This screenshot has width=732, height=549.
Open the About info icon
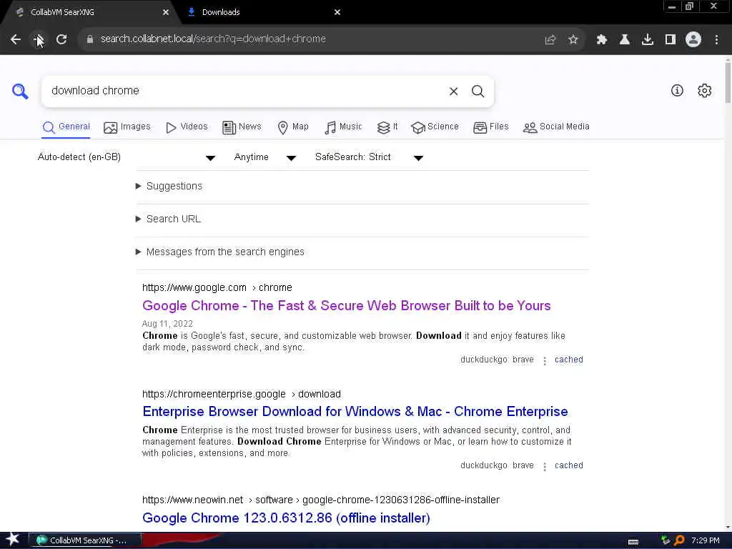pos(677,91)
